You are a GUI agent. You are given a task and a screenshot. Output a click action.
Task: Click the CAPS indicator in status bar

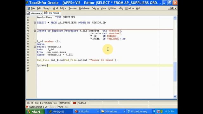pyautogui.click(x=53, y=107)
